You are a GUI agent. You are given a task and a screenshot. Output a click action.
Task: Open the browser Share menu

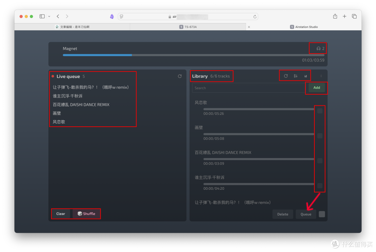pos(335,16)
